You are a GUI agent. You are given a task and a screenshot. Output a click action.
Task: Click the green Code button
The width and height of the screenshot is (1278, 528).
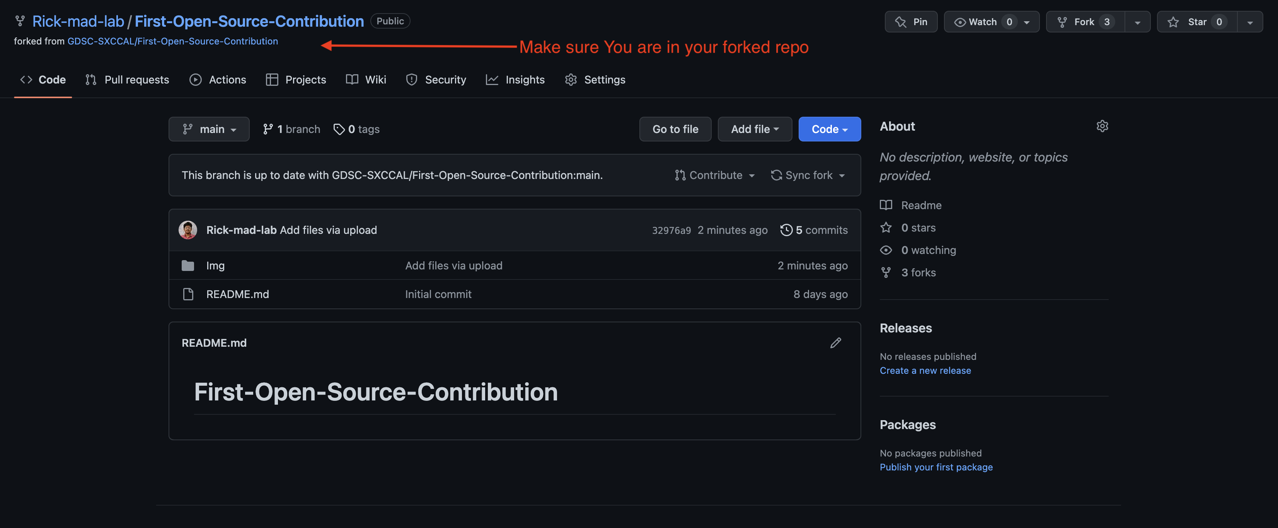829,129
